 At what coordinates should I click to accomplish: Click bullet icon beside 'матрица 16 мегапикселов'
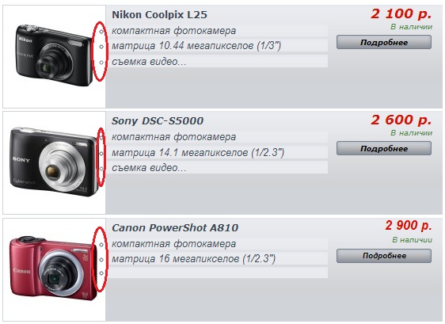(101, 260)
